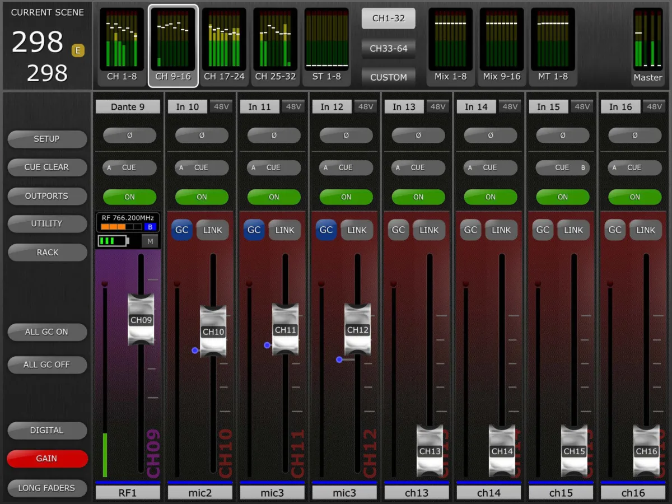Screen dimensions: 672x504
Task: Click the scene edit E indicator
Action: click(x=78, y=51)
